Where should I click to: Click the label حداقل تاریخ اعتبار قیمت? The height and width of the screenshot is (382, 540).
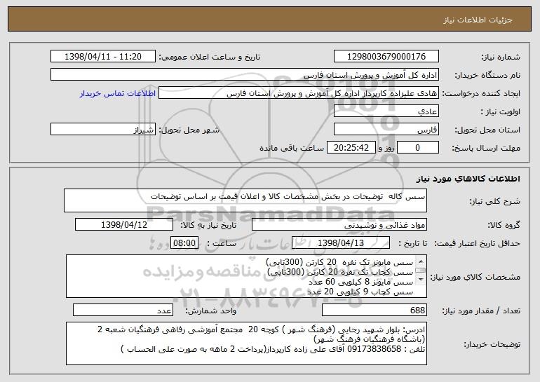(x=478, y=244)
